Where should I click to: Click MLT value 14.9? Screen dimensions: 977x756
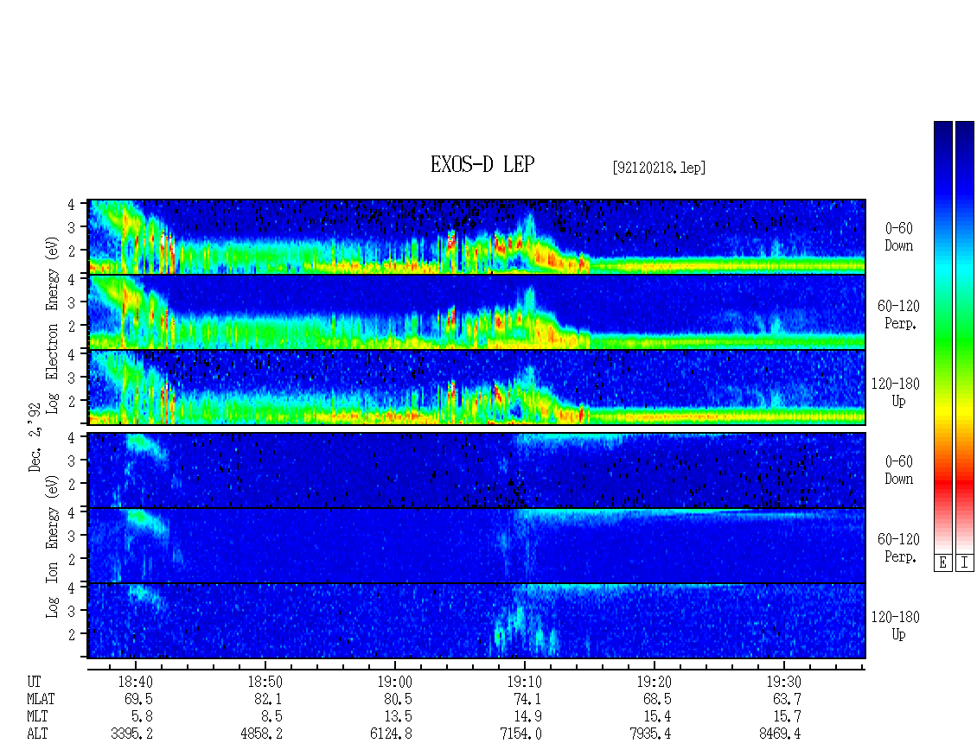coord(527,717)
